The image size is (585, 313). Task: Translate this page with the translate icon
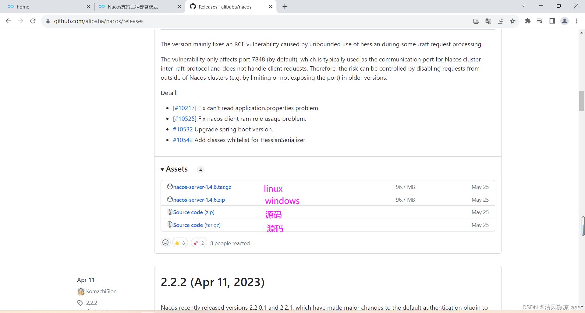coord(488,21)
